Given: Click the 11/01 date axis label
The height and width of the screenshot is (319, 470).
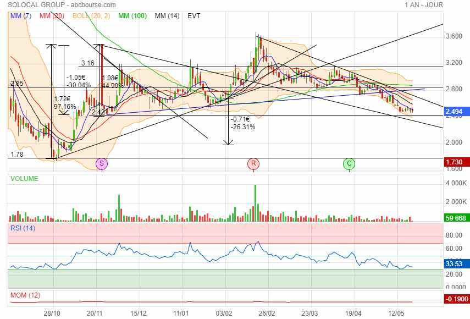Looking at the screenshot, I should coord(181,313).
